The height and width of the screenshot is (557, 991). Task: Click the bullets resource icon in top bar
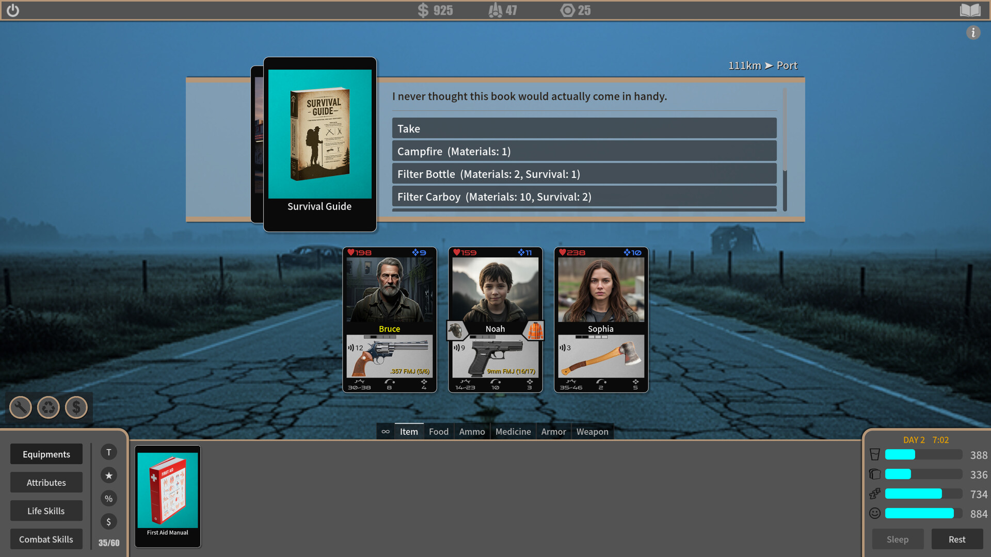[494, 10]
